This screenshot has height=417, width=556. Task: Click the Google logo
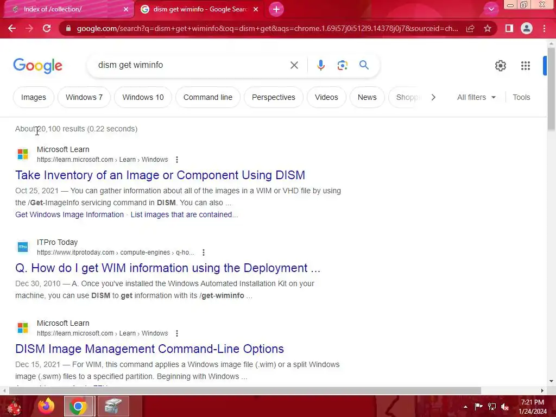(37, 66)
